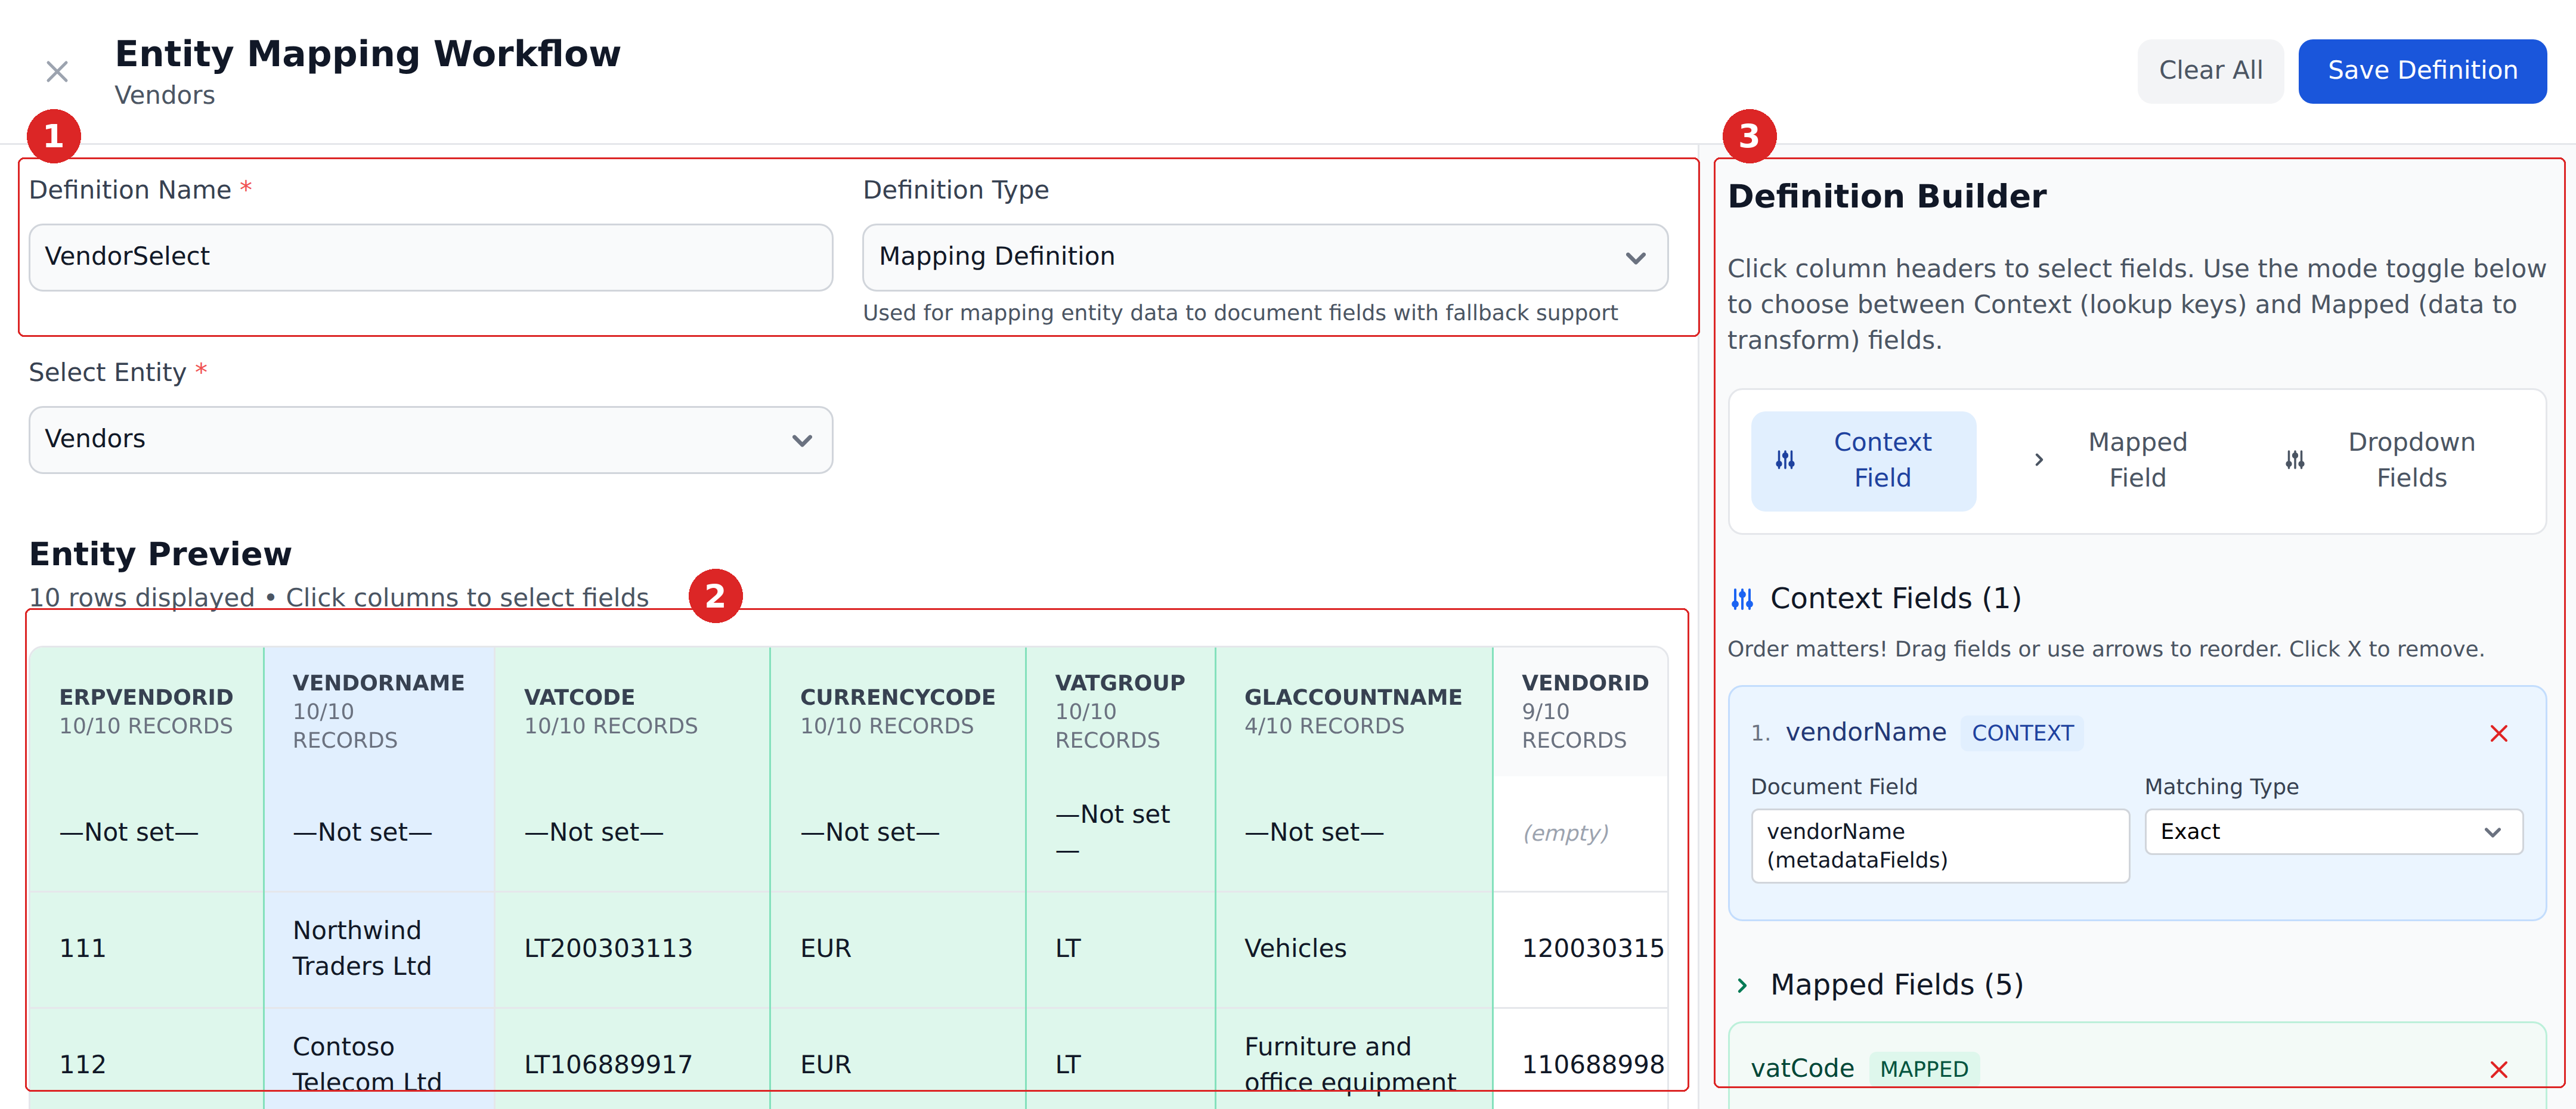This screenshot has height=1109, width=2576.
Task: Select the VENDORID column header
Action: 1581,711
